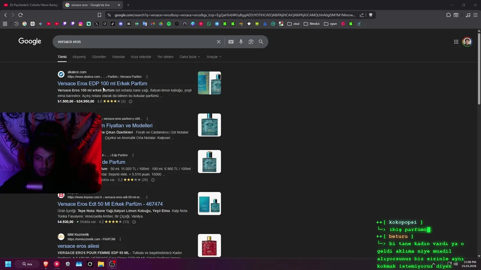The width and height of the screenshot is (481, 270).
Task: Open the Windows Start menu
Action: (8, 264)
